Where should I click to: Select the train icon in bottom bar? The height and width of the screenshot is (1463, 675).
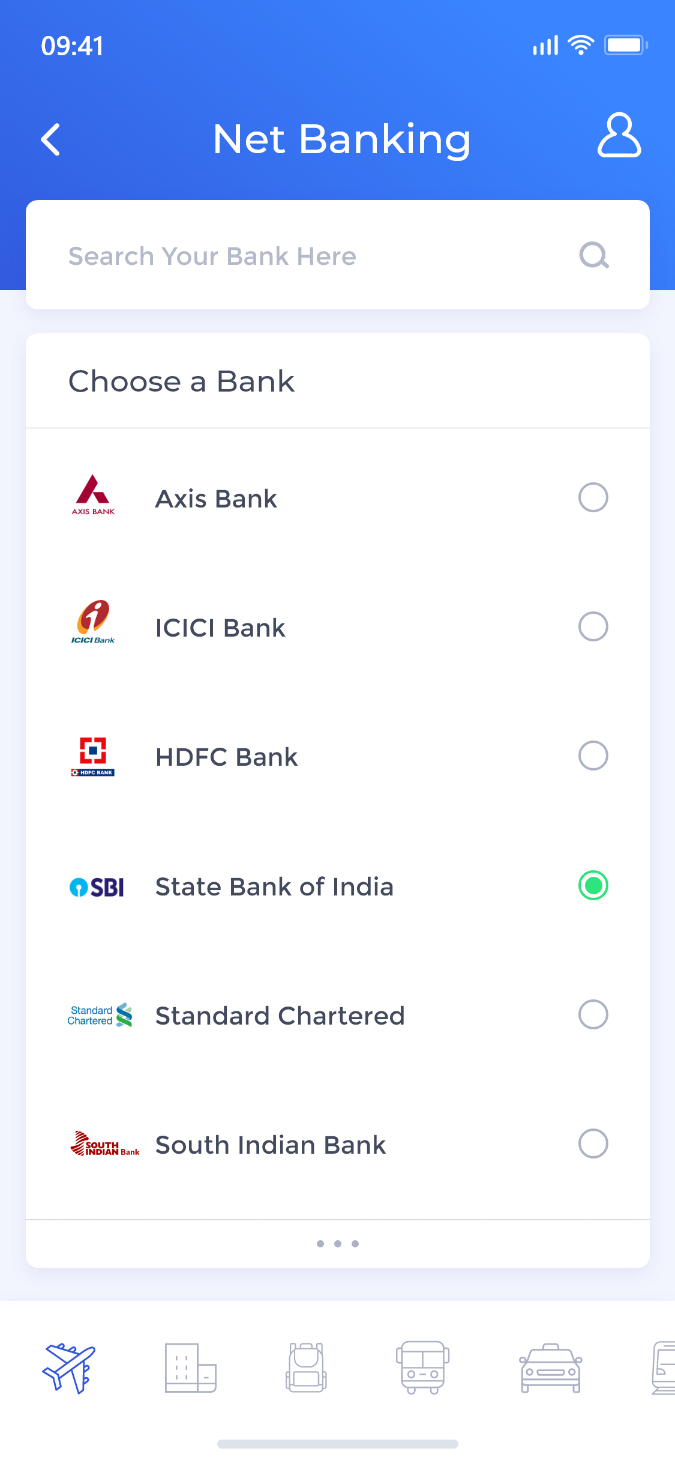tap(663, 1368)
